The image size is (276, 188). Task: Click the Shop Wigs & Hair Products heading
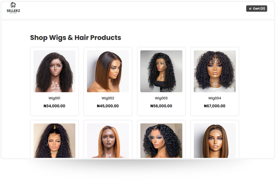[76, 38]
